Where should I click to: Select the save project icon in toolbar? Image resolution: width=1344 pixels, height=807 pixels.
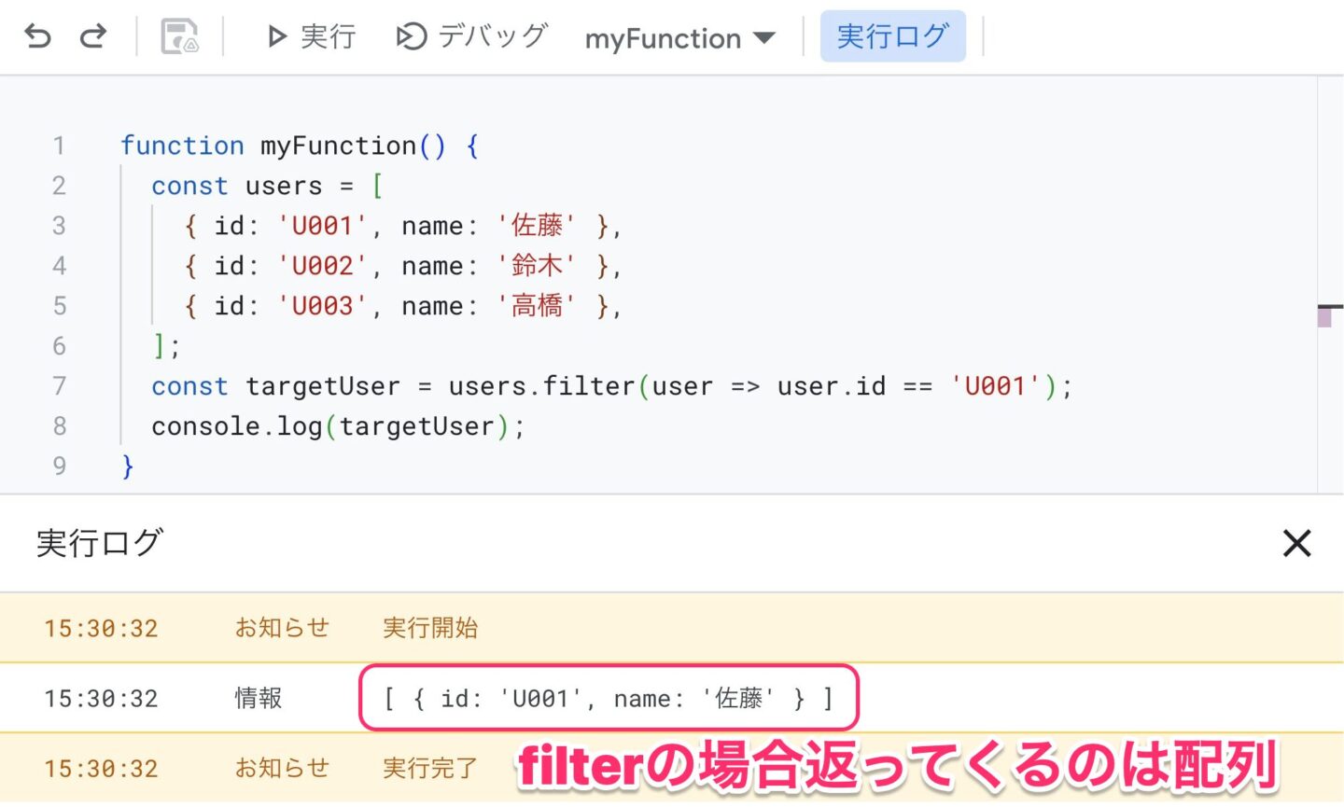click(180, 35)
